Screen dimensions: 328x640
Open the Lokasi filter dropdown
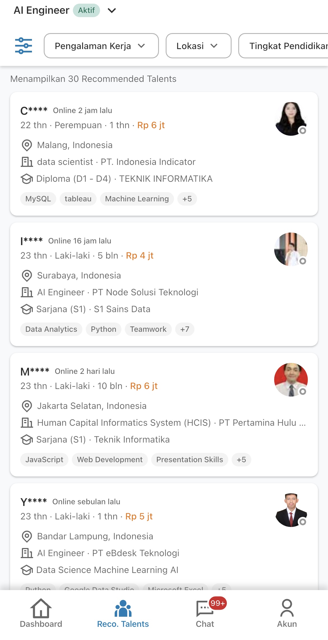tap(198, 46)
